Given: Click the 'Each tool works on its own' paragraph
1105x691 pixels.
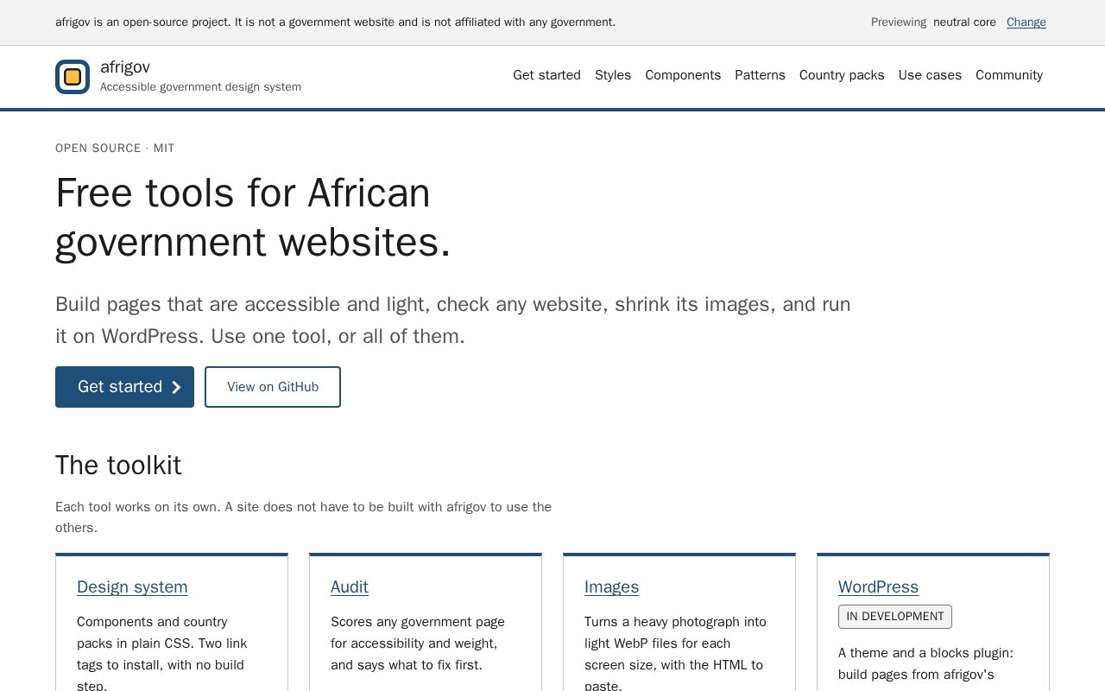Looking at the screenshot, I should tap(303, 517).
